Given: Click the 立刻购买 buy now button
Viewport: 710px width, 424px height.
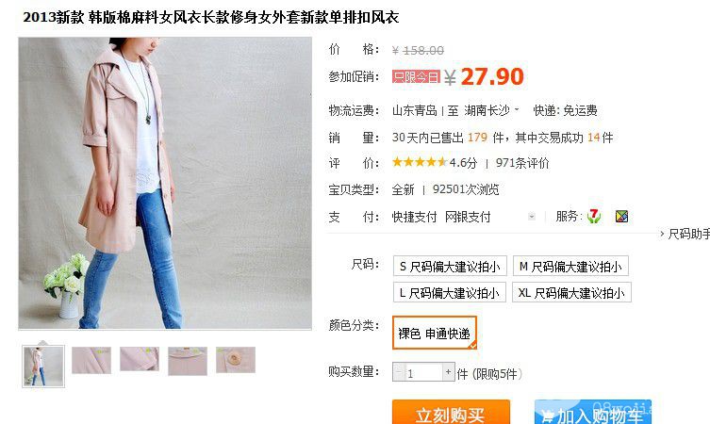Looking at the screenshot, I should pos(451,412).
